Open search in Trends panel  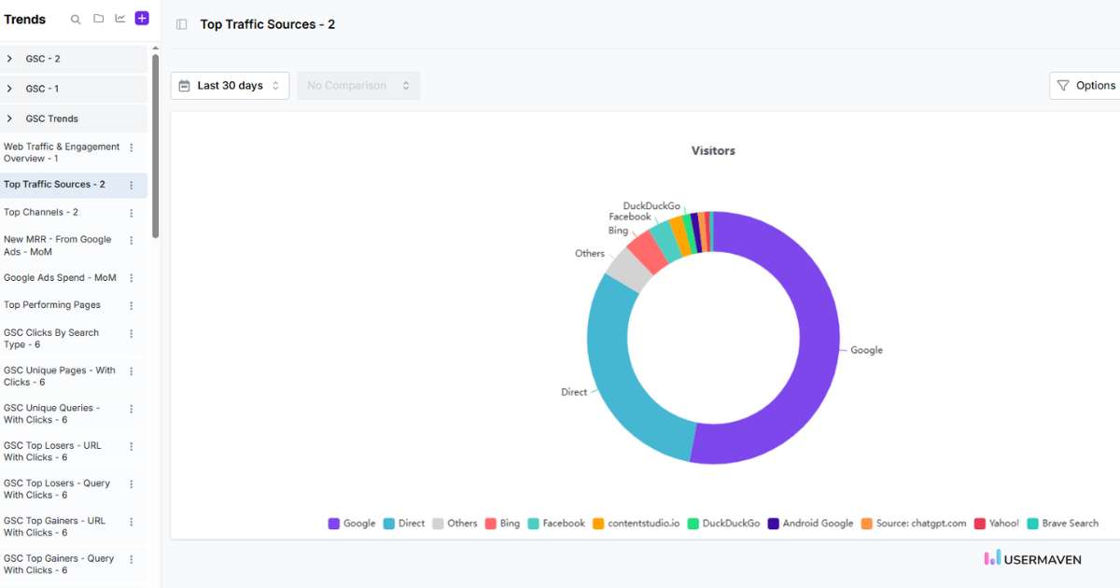[76, 19]
